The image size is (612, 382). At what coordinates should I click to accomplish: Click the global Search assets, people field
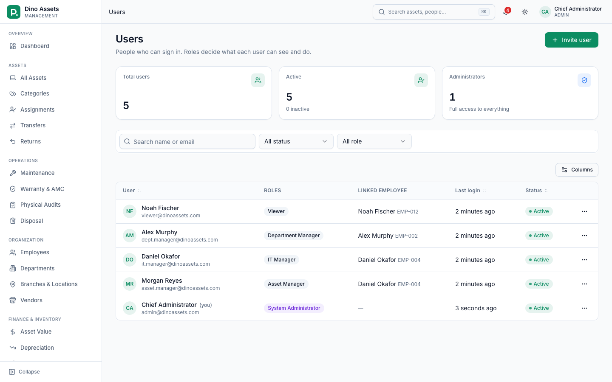pos(434,12)
